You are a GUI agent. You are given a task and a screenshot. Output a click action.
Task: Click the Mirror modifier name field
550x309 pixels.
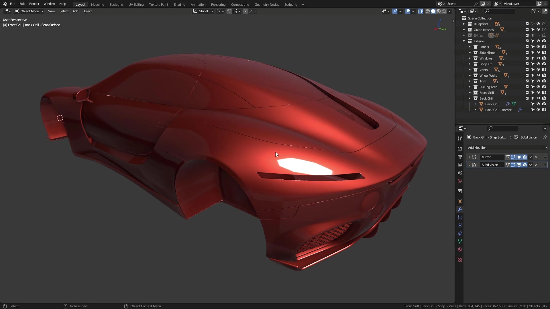pyautogui.click(x=492, y=157)
